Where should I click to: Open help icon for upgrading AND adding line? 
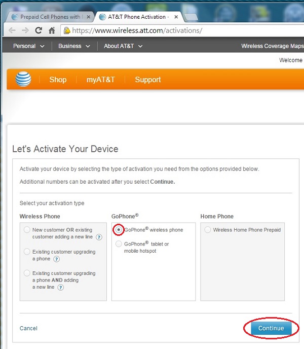click(x=60, y=287)
